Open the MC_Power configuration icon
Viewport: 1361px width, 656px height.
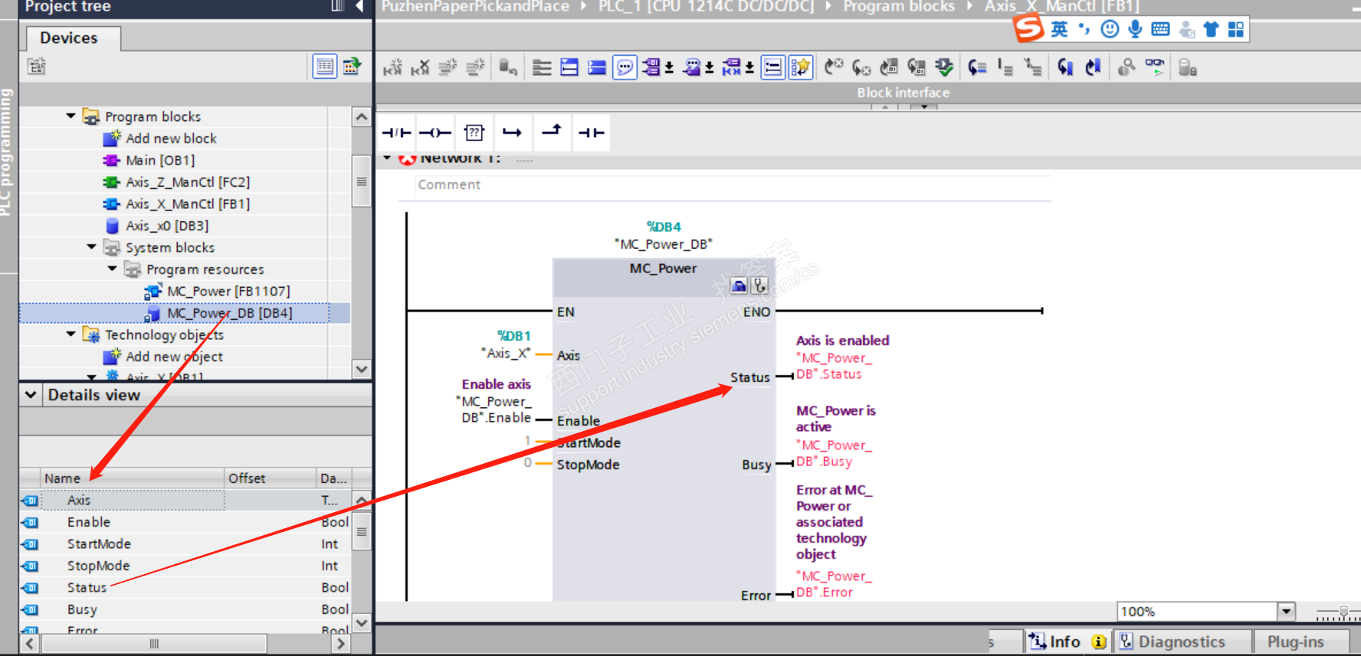739,286
